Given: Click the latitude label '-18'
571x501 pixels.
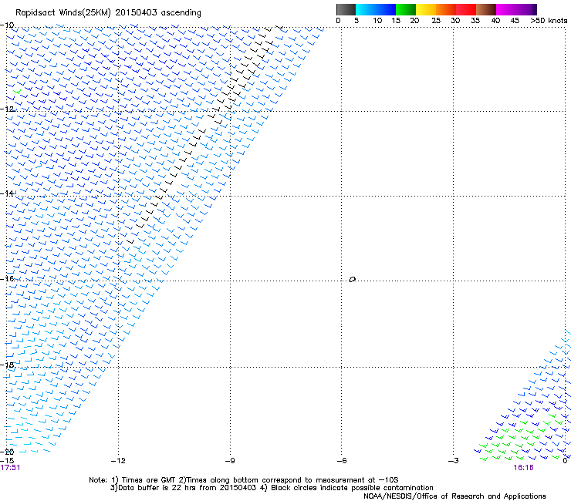Looking at the screenshot, I should pos(7,365).
